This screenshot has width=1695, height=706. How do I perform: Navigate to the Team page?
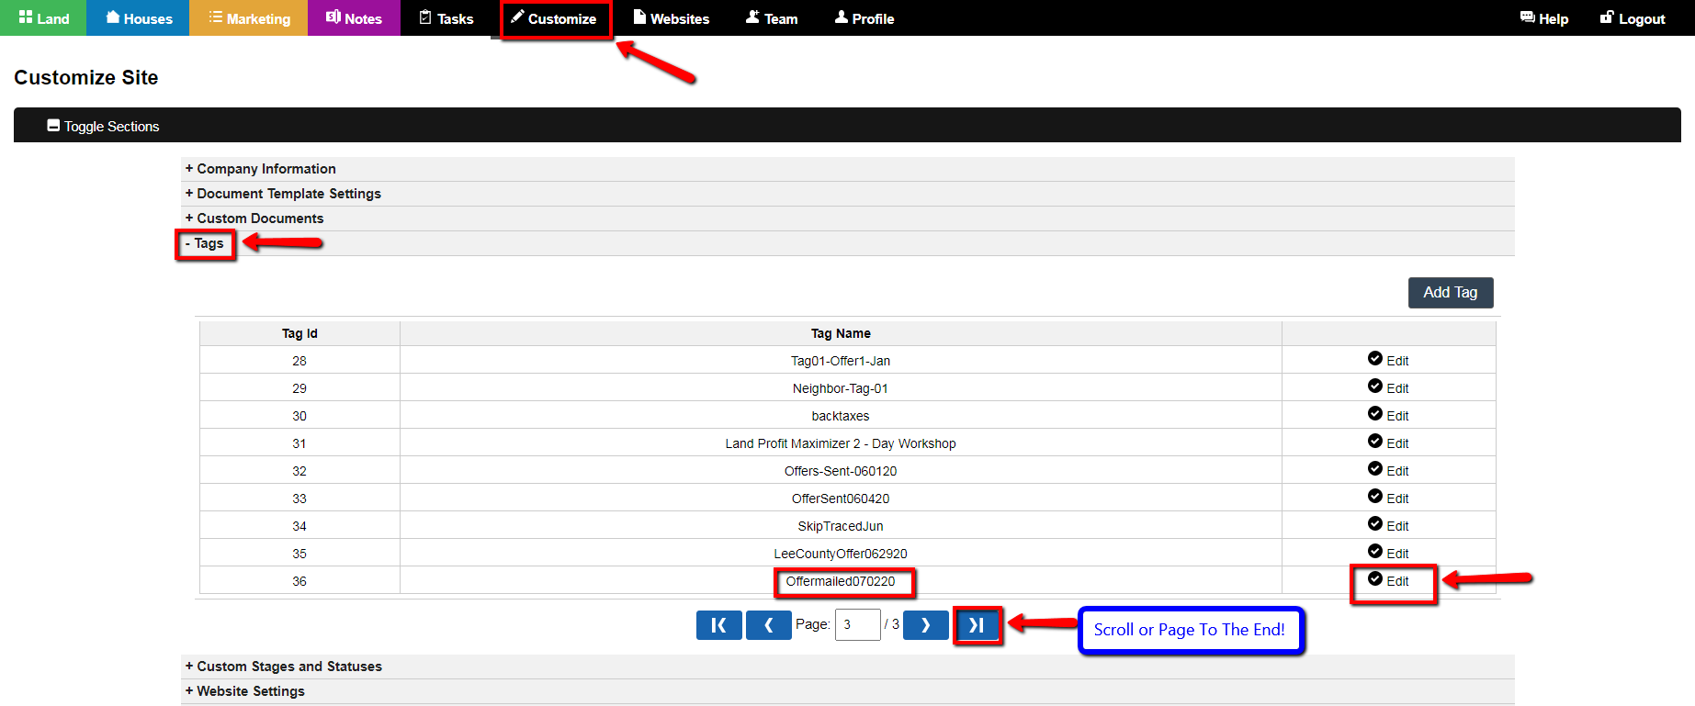(x=772, y=18)
